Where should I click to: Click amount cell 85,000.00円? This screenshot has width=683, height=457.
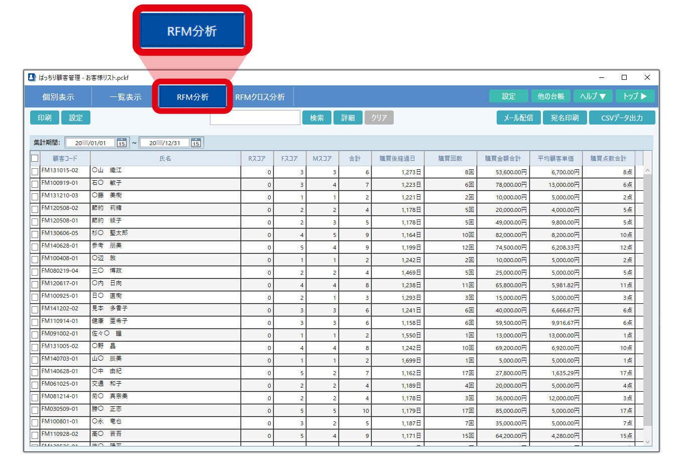tap(503, 410)
